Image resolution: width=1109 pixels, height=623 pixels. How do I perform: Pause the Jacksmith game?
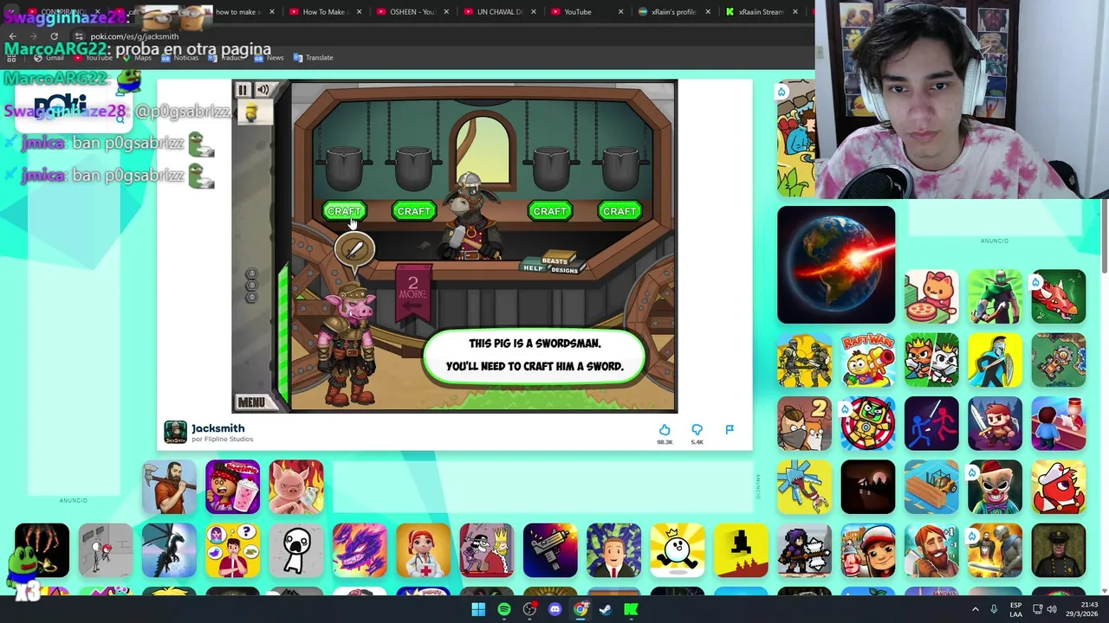pyautogui.click(x=243, y=90)
